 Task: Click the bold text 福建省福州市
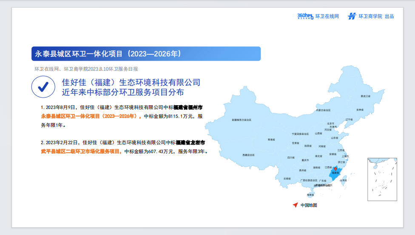point(188,107)
